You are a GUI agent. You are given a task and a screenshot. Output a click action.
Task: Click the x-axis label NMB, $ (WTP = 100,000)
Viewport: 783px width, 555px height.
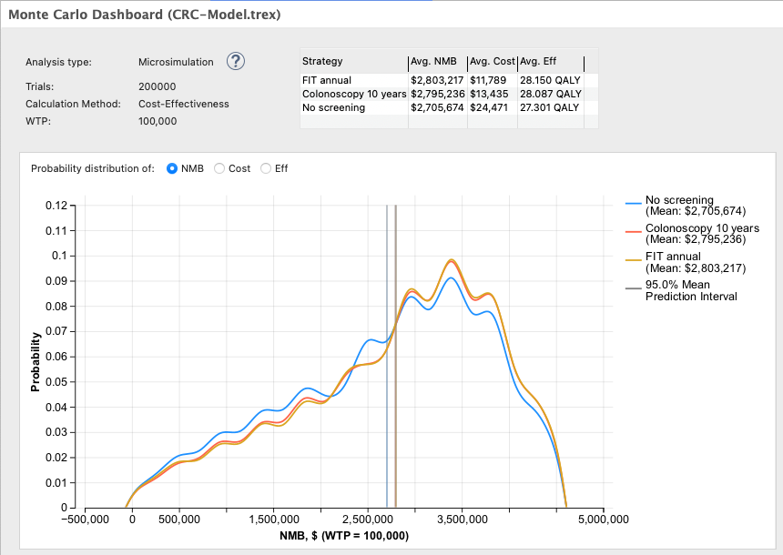tap(344, 536)
